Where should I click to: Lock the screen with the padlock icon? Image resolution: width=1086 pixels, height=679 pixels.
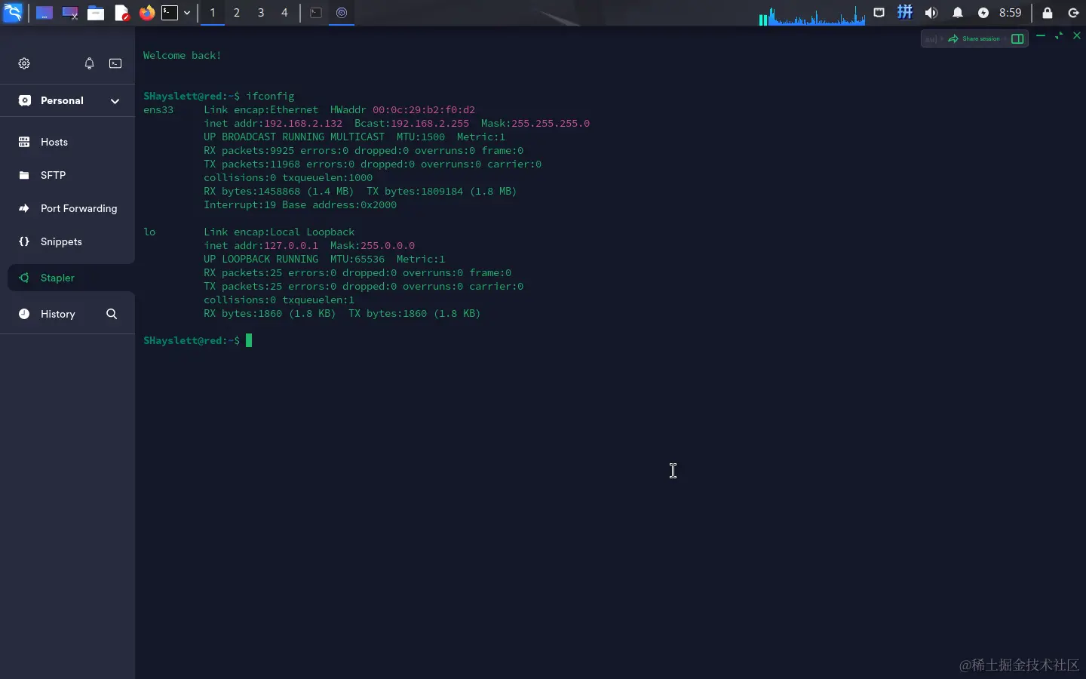(x=1048, y=13)
